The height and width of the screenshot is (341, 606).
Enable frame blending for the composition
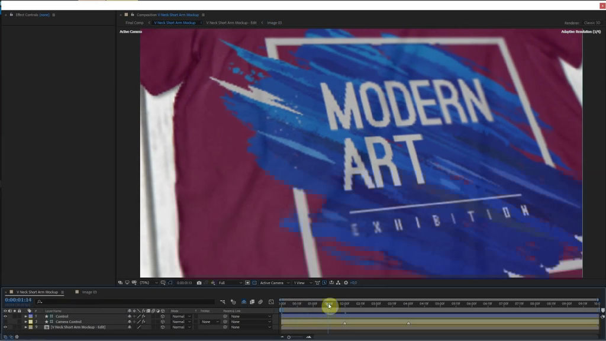253,301
